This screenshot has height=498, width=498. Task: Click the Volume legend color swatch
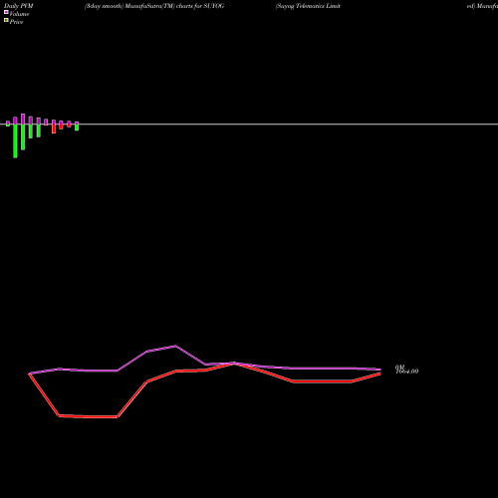(6, 12)
